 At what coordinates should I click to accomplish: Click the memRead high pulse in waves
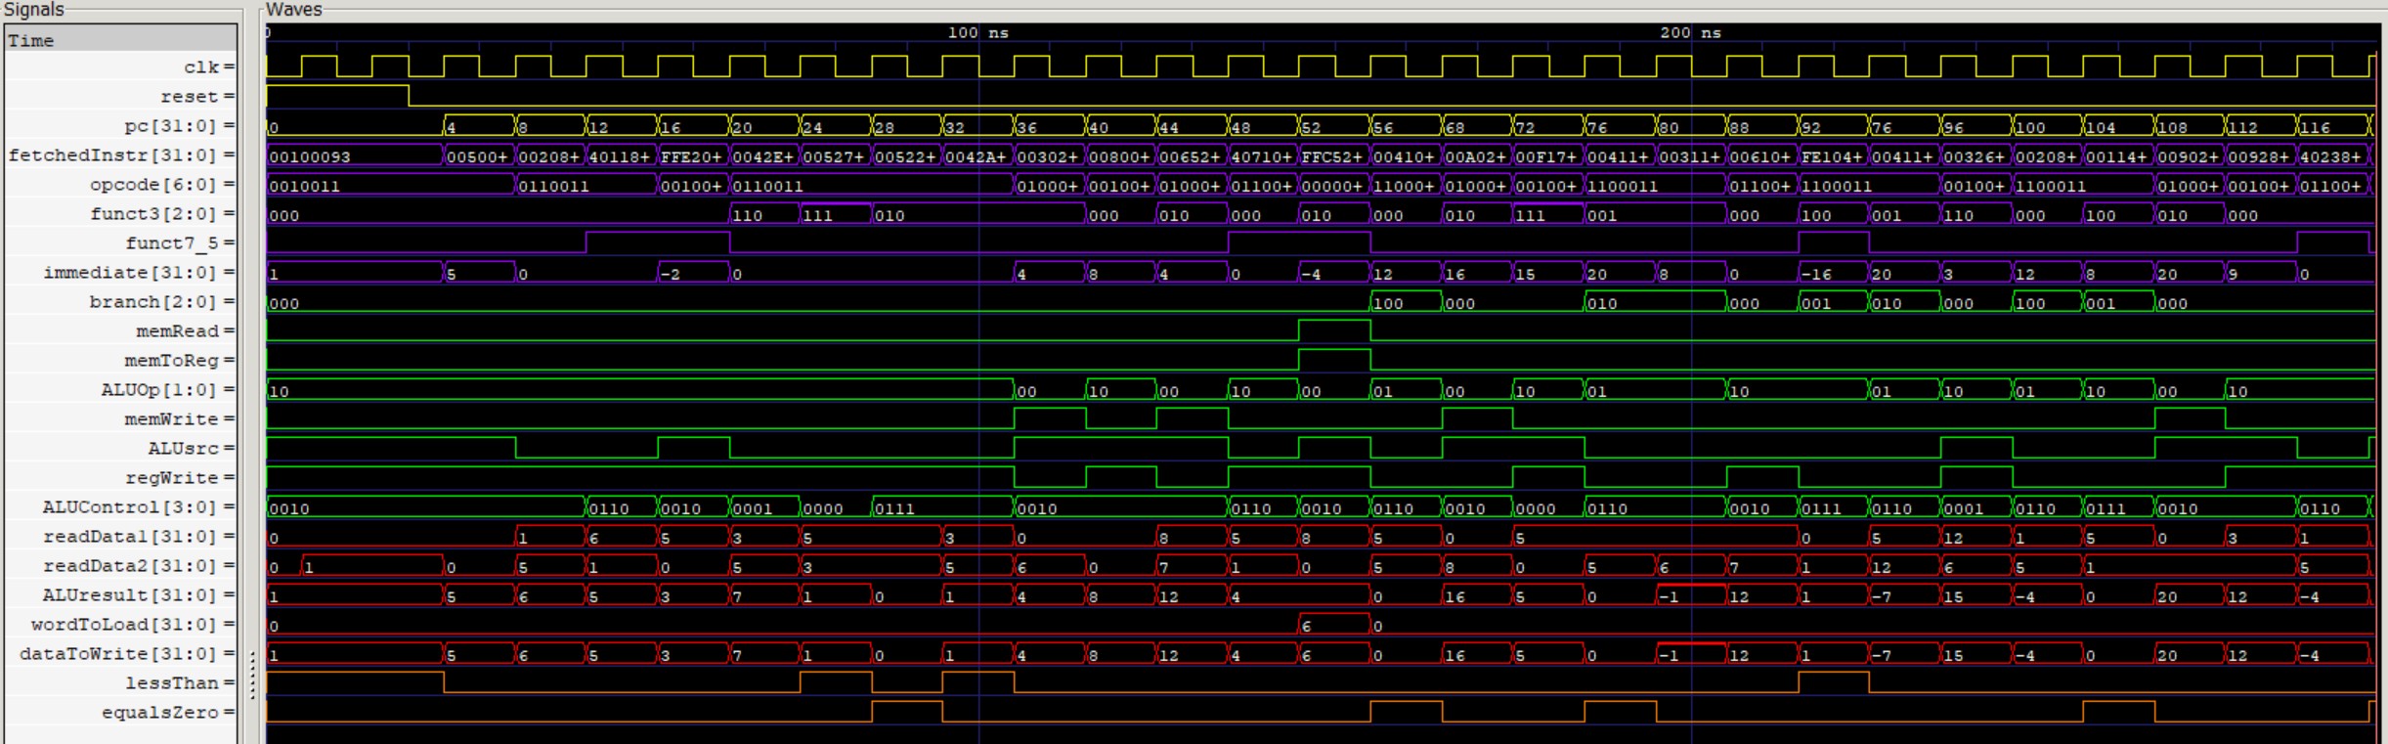click(1334, 329)
